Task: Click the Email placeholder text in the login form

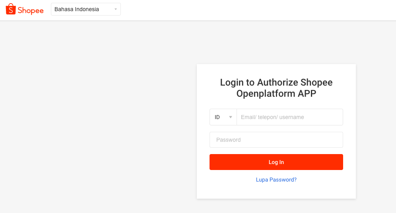Action: tap(272, 117)
